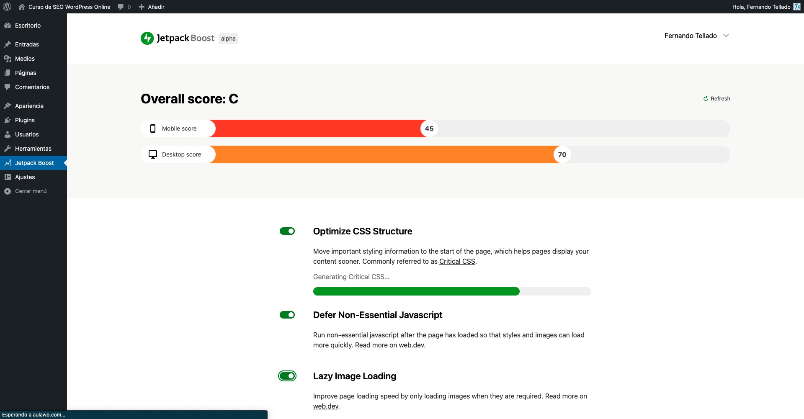804x419 pixels.
Task: Open web.dev link under Lazy Image Loading
Action: pyautogui.click(x=326, y=406)
